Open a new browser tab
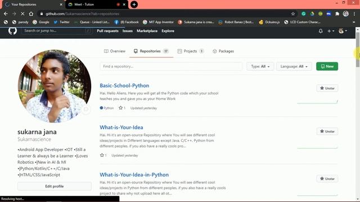Image resolution: width=360 pixels, height=202 pixels. 134,4
